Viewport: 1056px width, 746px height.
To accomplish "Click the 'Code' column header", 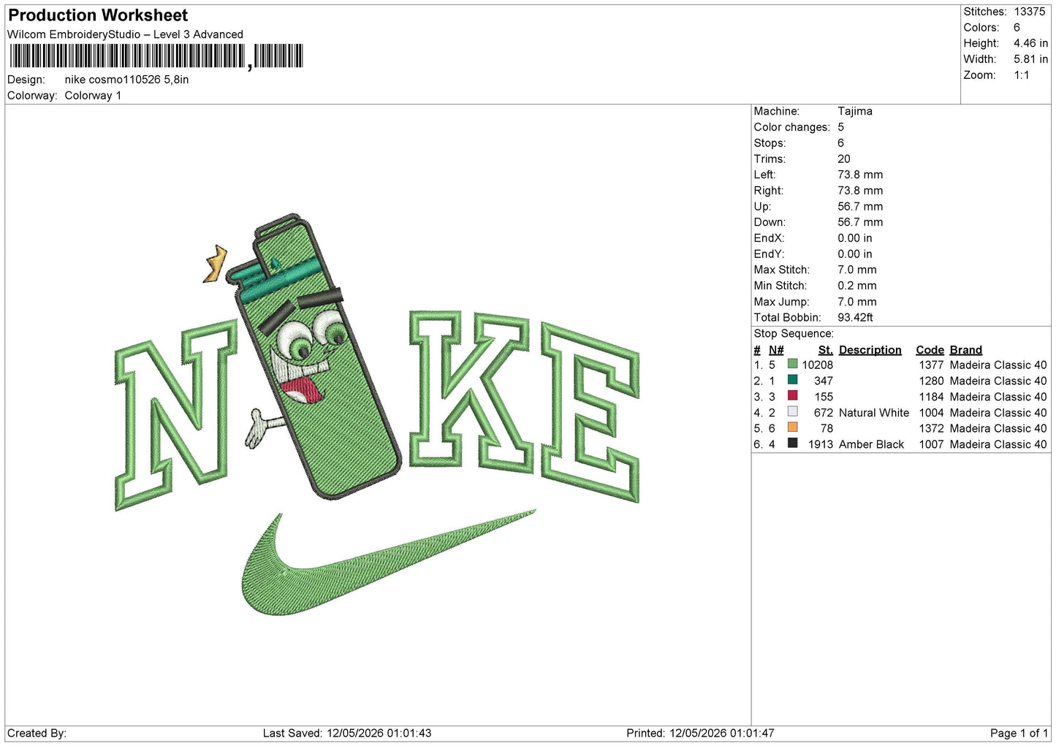I will 930,350.
